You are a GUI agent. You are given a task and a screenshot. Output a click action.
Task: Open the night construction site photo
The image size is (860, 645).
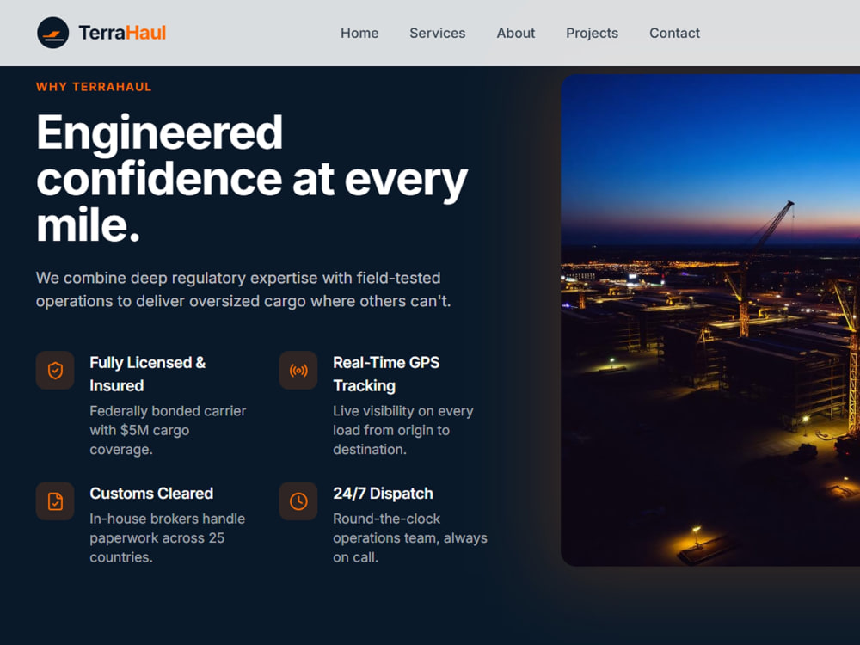click(x=710, y=320)
